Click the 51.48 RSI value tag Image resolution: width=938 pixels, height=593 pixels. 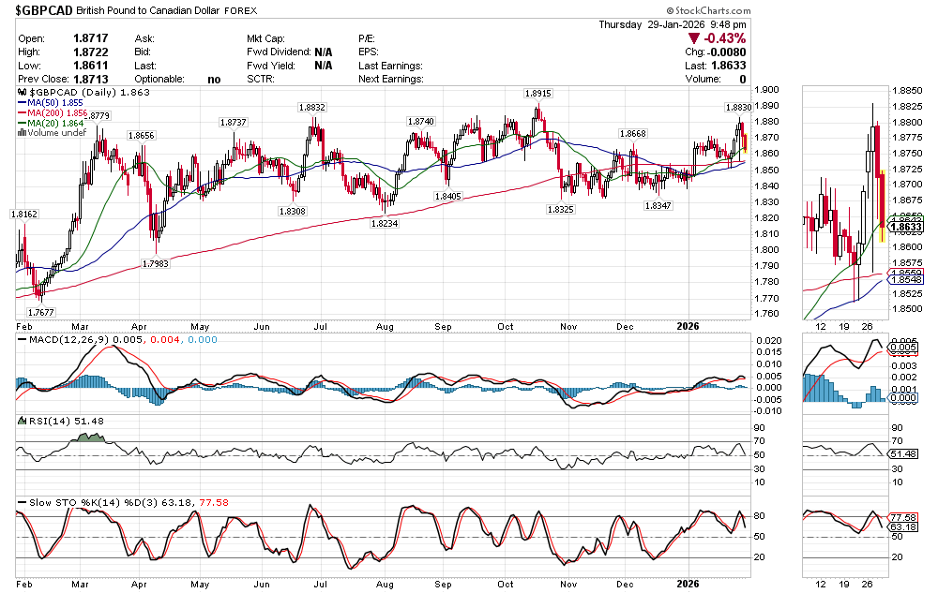[903, 453]
